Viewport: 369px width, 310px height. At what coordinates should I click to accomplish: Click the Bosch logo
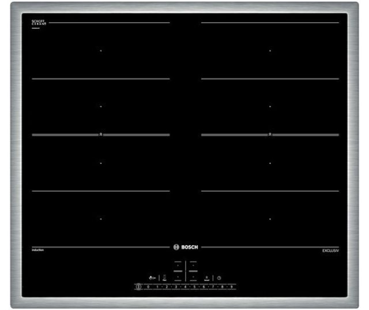click(186, 247)
